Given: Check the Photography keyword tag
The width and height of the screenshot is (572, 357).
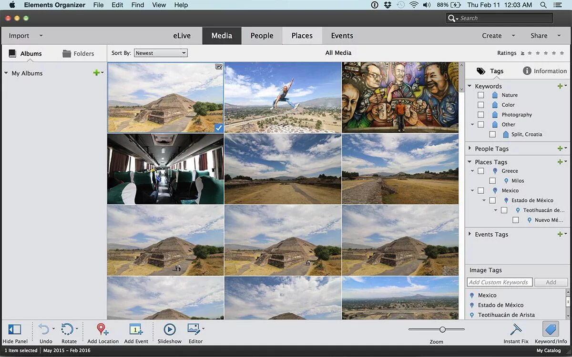Looking at the screenshot, I should click(x=480, y=114).
